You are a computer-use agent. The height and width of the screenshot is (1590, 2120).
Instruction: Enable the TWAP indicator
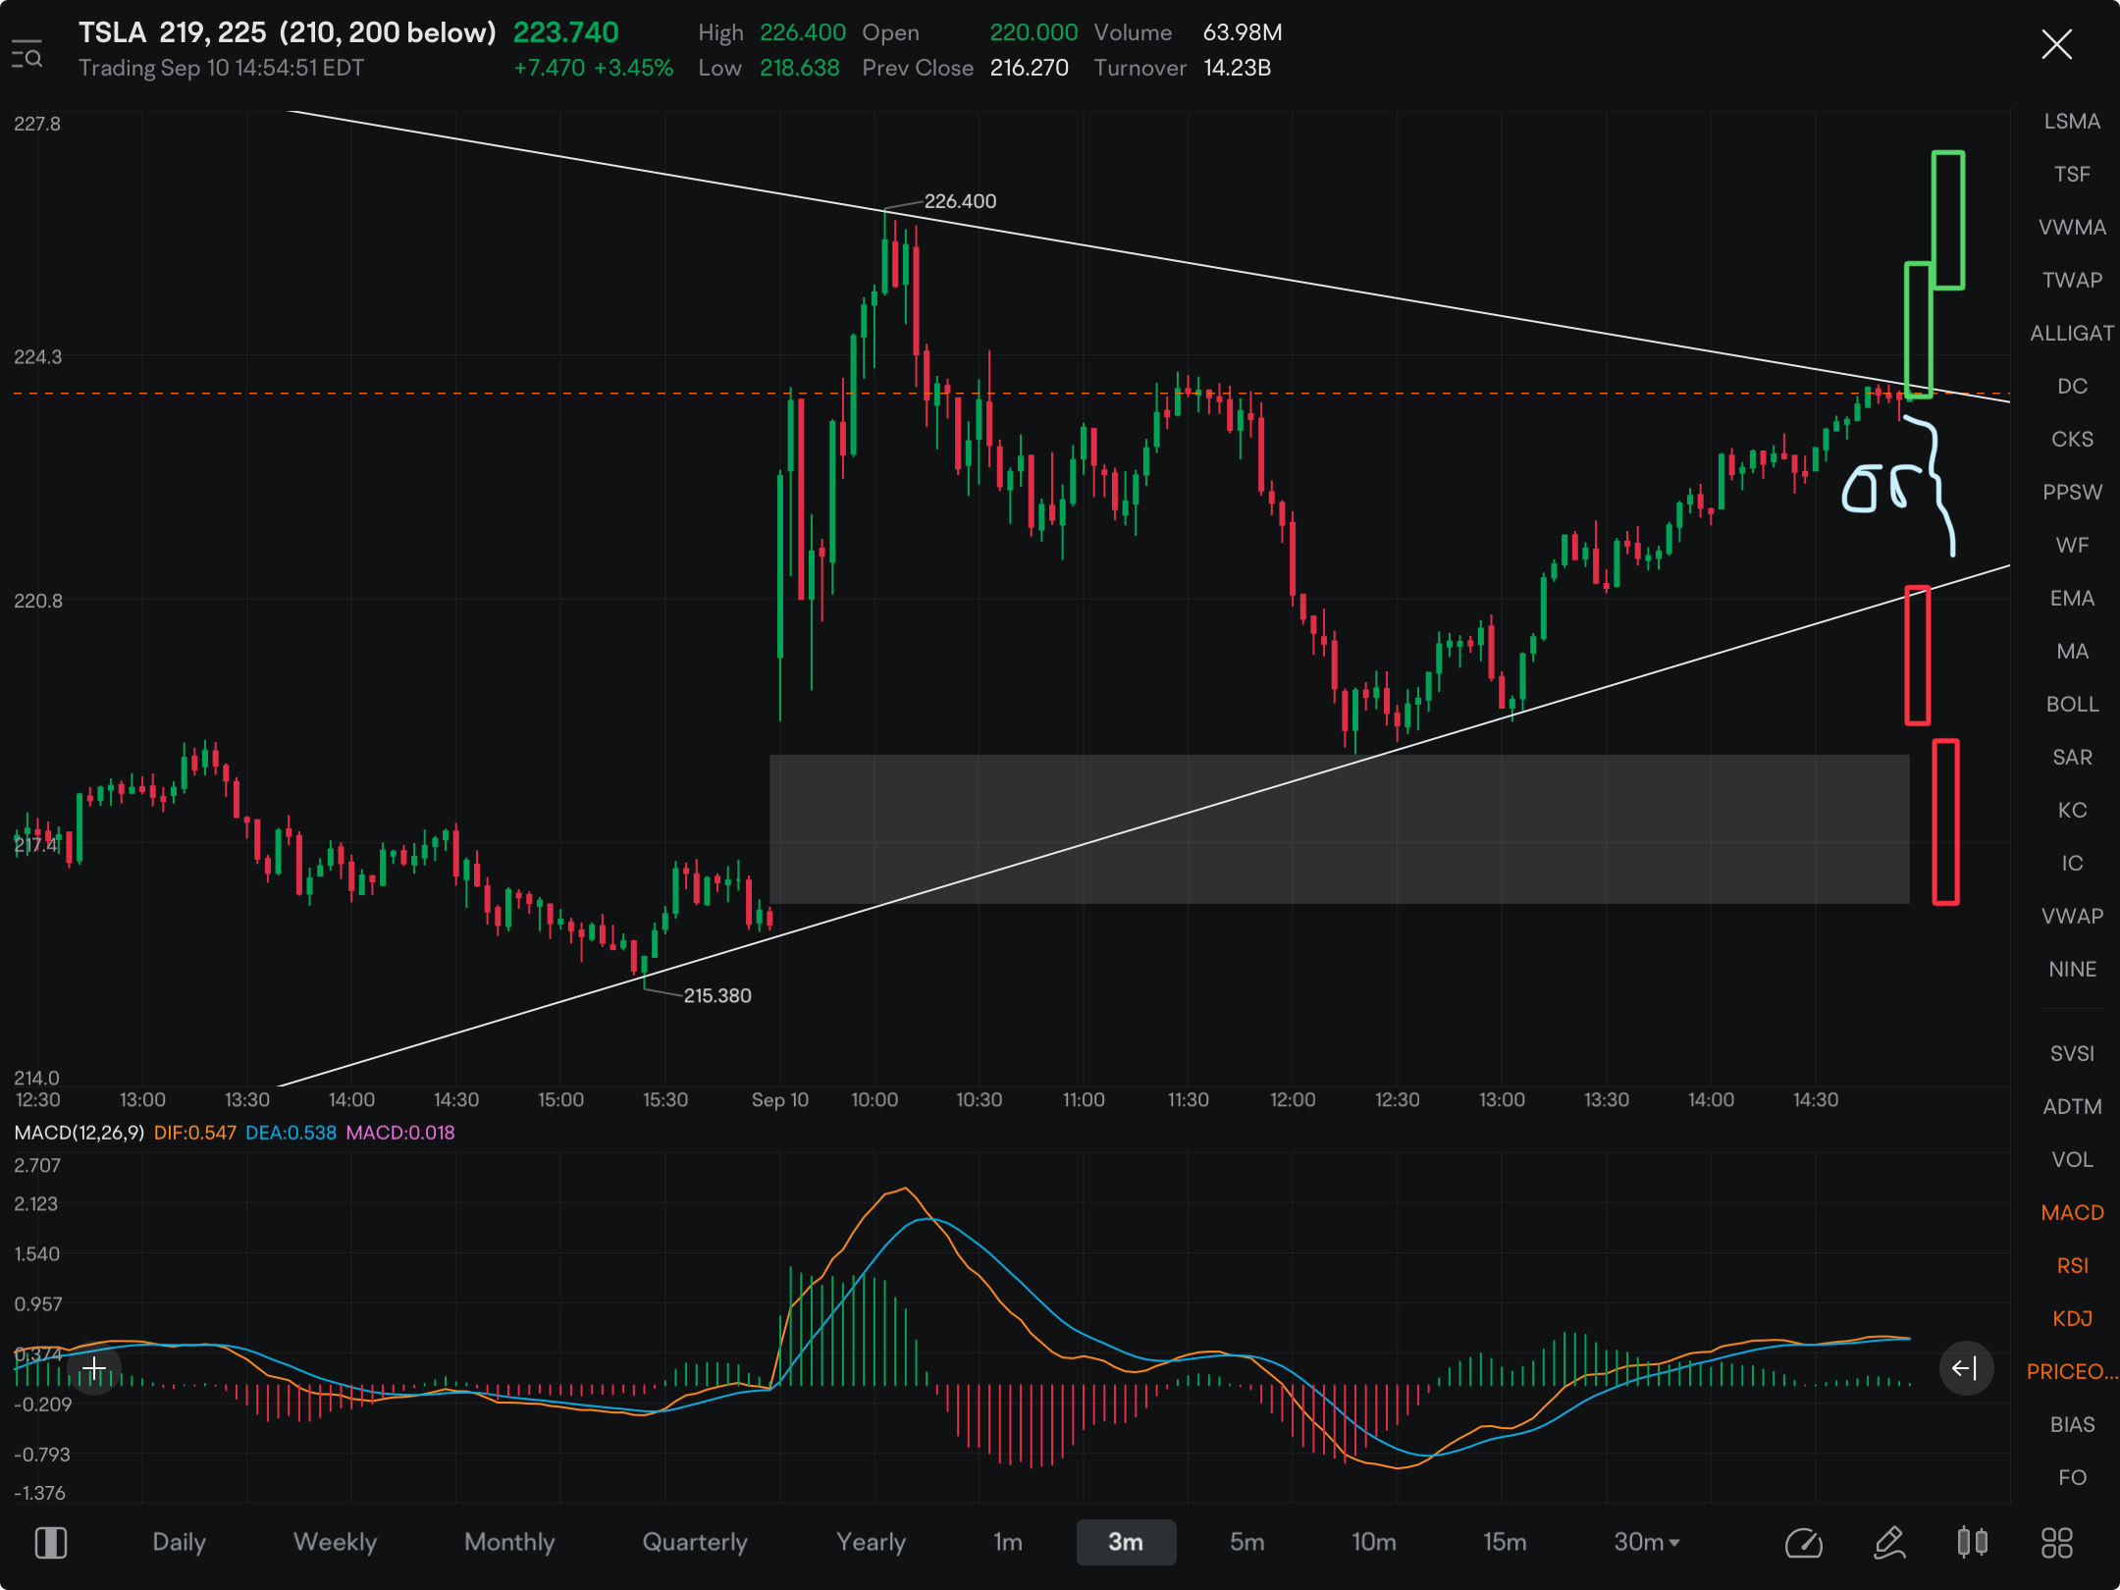coord(2072,280)
